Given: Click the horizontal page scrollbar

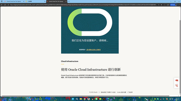Looking at the screenshot, I should pyautogui.click(x=86, y=96).
